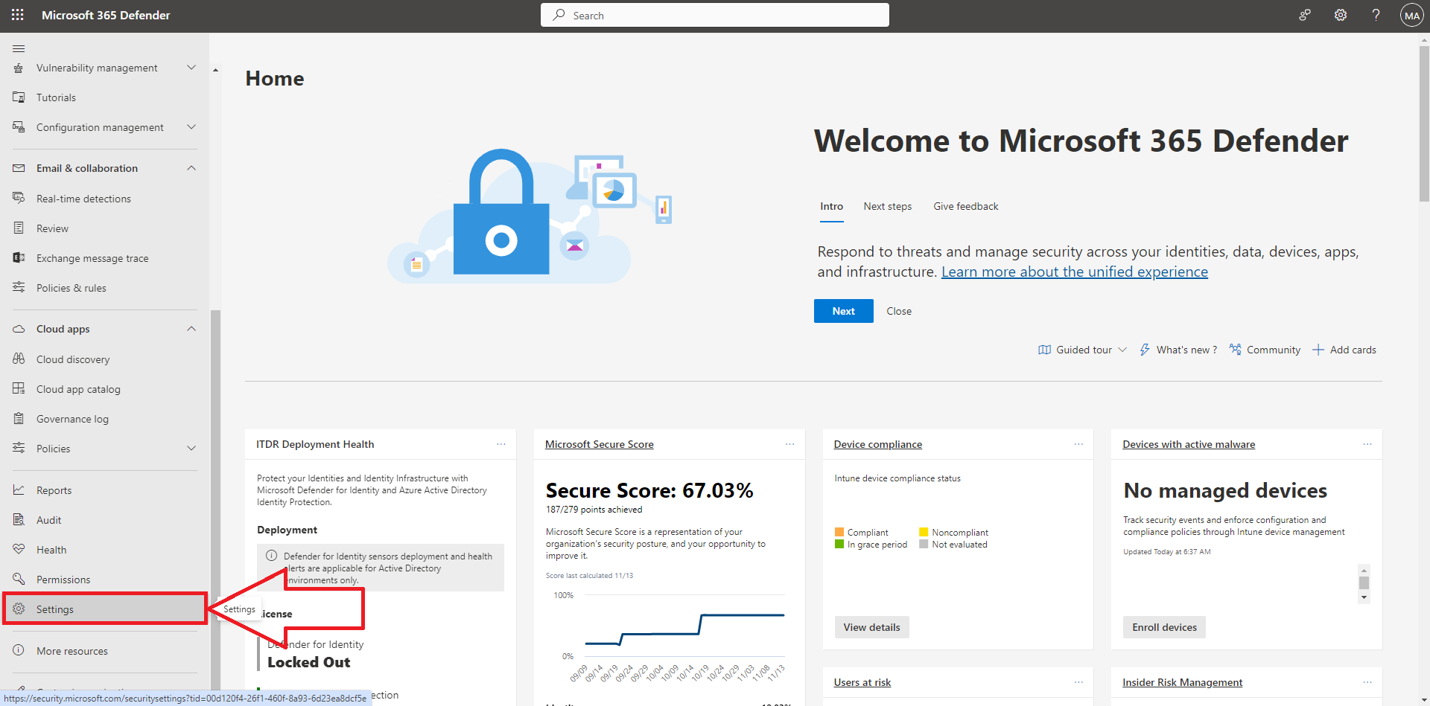Click the settings gear in top bar
The height and width of the screenshot is (706, 1430).
click(x=1340, y=15)
